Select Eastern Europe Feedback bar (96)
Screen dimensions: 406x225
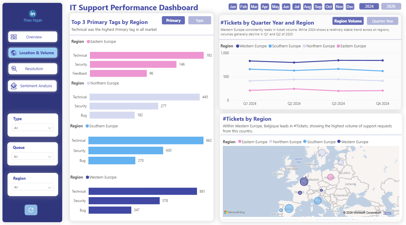[x=118, y=73]
